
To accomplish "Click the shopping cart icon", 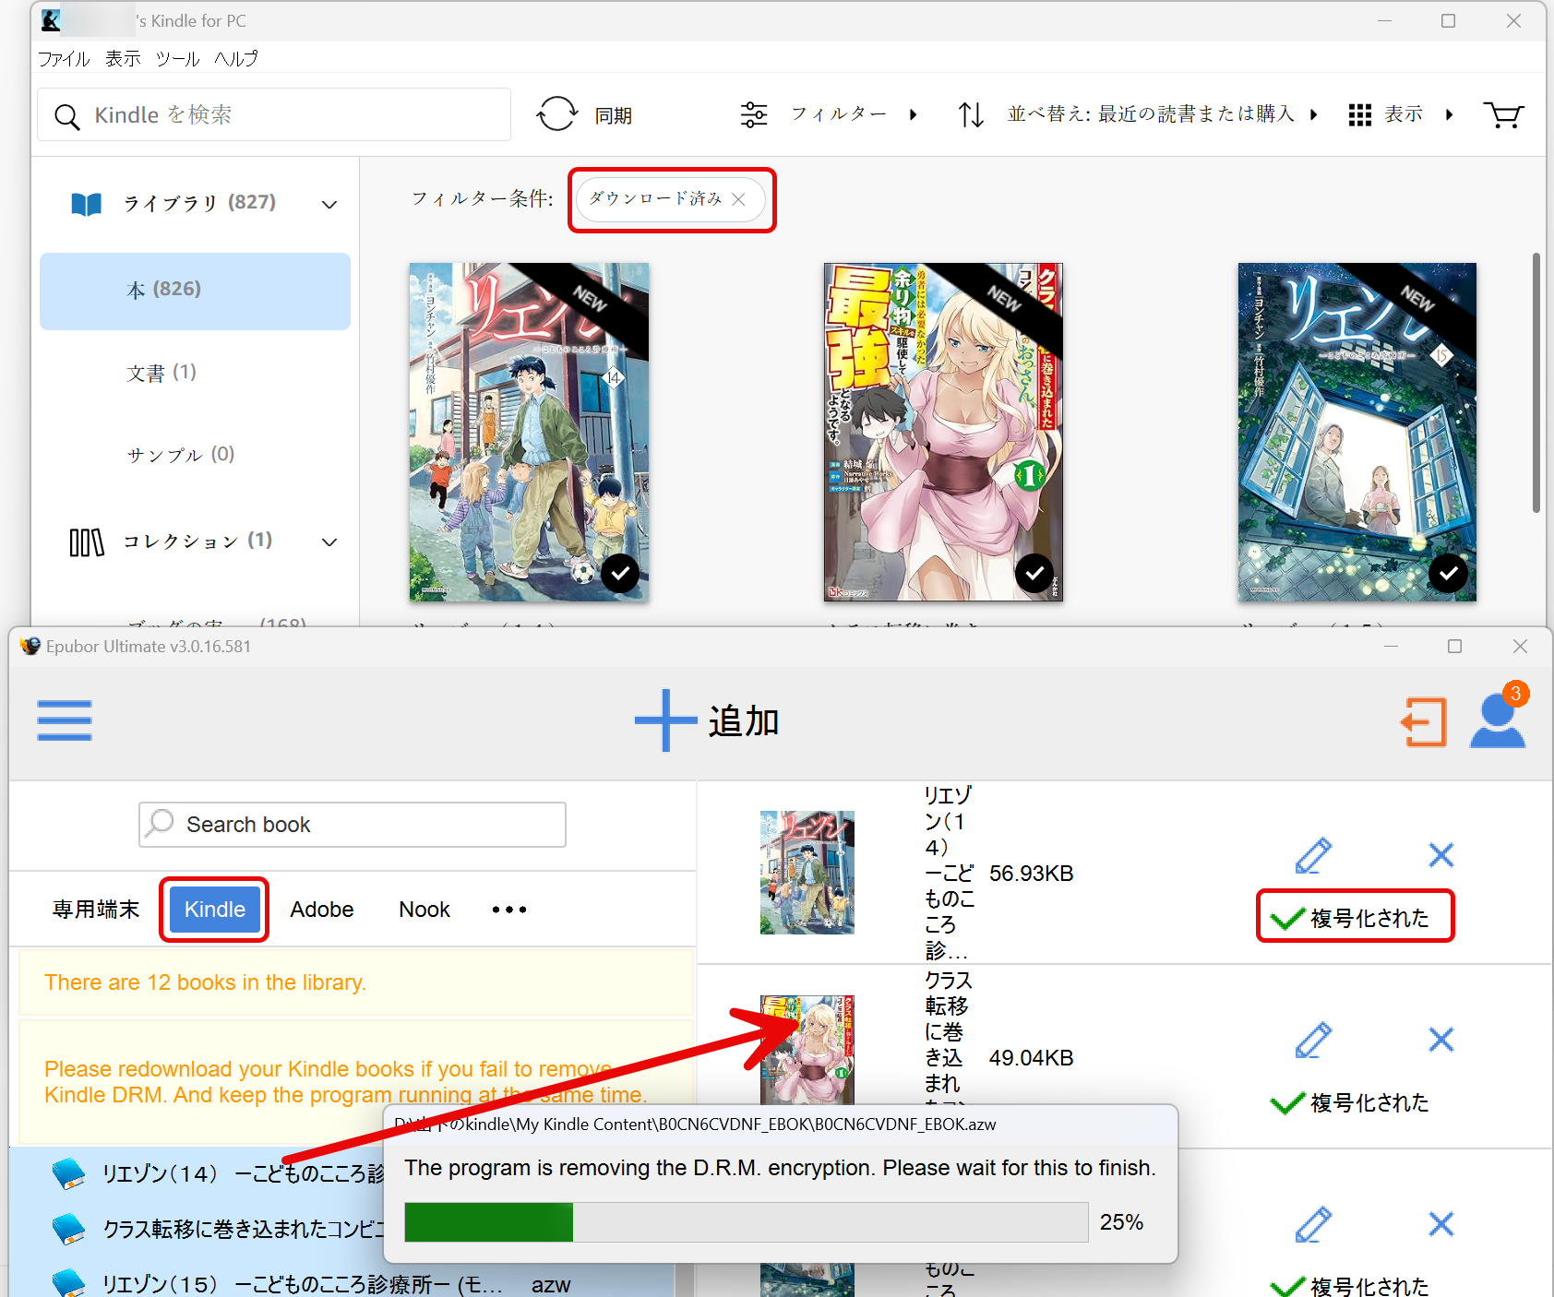I will [1503, 114].
